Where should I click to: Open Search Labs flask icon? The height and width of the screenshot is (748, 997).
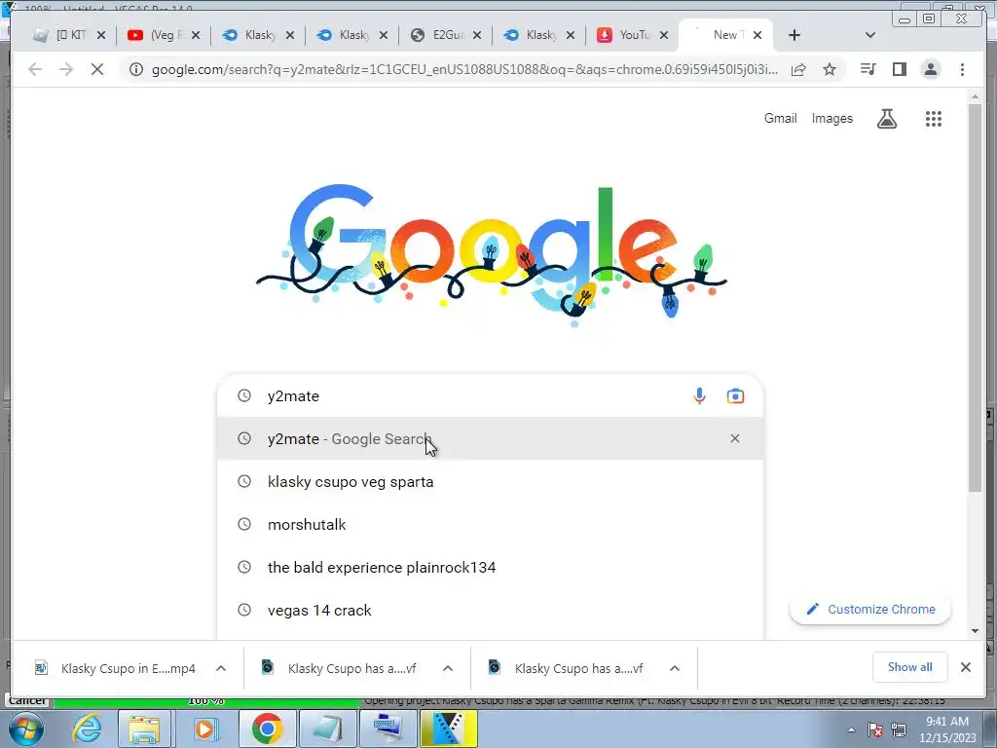887,118
